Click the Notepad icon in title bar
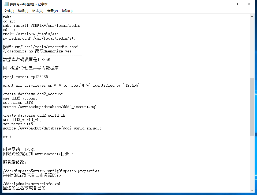 (6, 4)
